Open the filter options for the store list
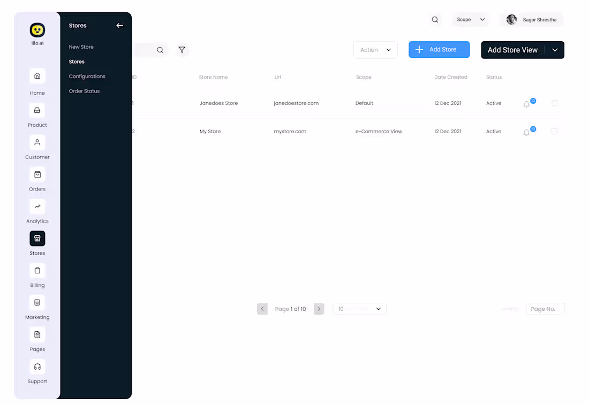 coord(182,49)
